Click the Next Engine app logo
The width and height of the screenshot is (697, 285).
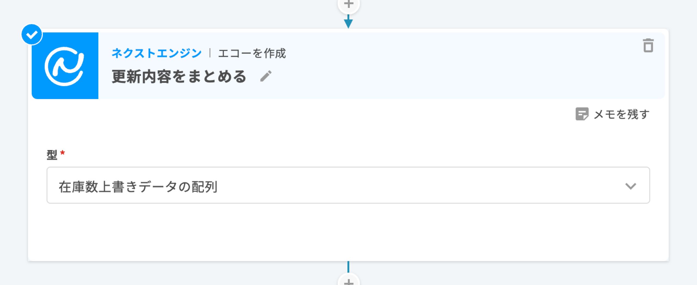coord(65,66)
